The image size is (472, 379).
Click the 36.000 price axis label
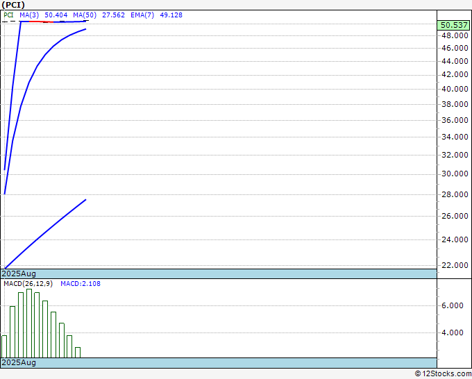(455, 120)
